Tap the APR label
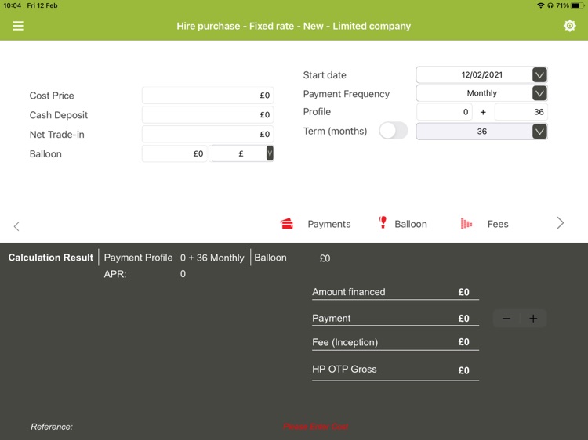This screenshot has width=588, height=440. (x=115, y=274)
